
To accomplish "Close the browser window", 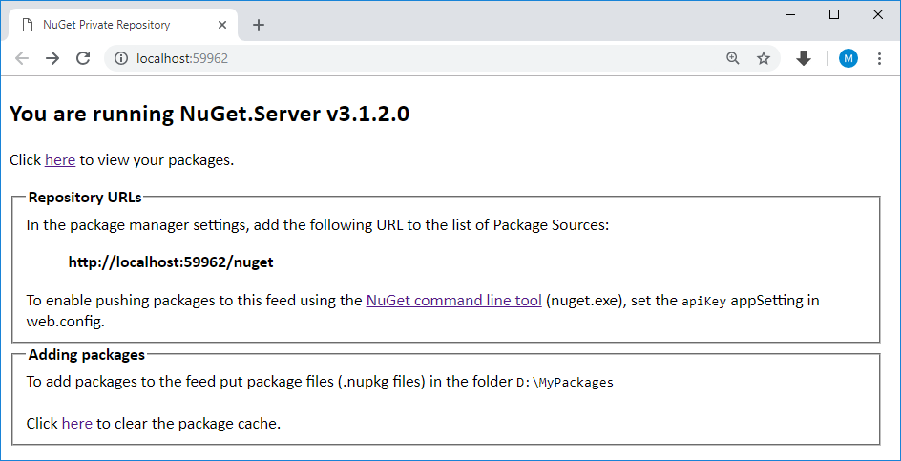I will pos(878,15).
